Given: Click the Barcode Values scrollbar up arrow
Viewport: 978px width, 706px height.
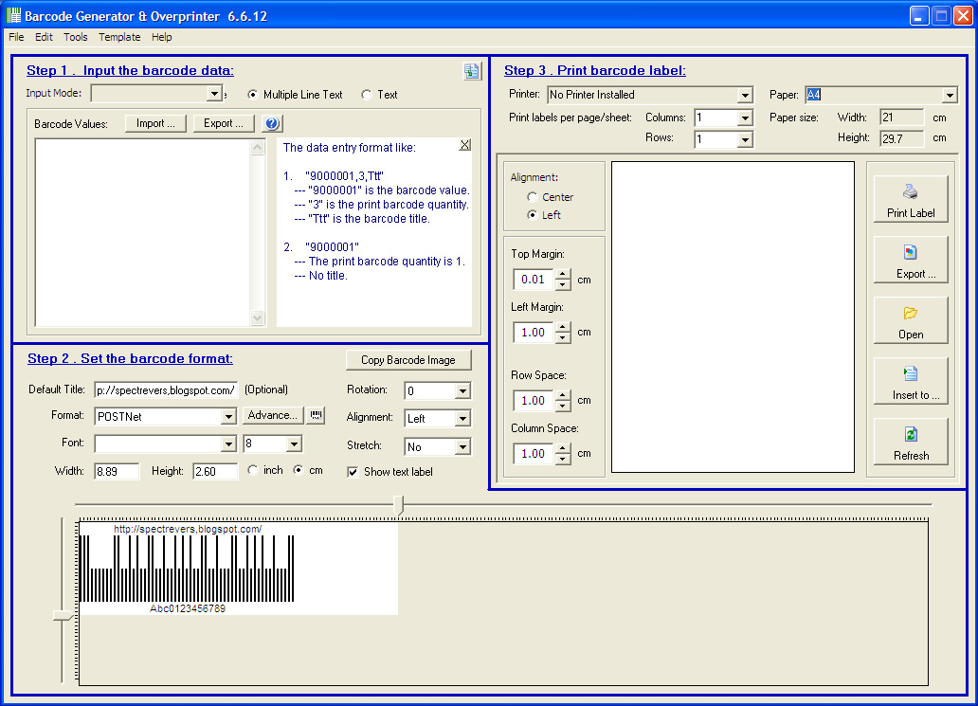Looking at the screenshot, I should coord(258,147).
